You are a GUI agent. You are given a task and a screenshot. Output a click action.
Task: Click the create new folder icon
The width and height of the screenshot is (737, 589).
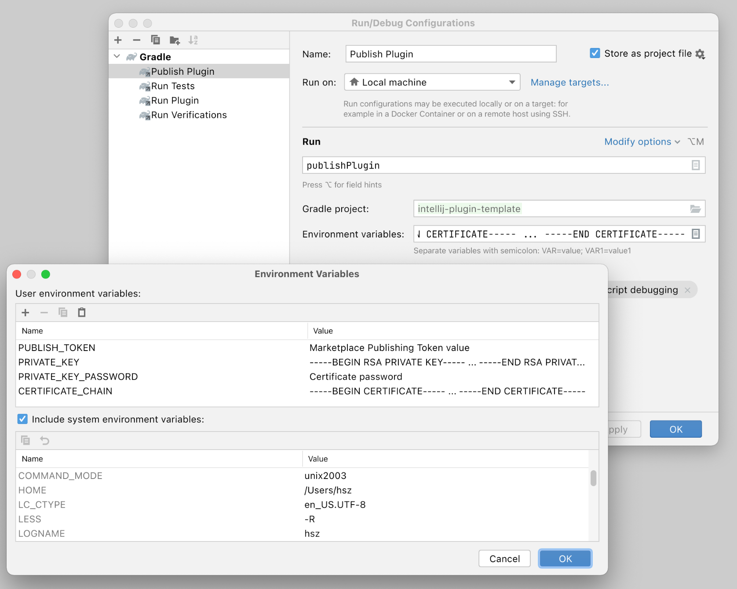click(x=175, y=40)
